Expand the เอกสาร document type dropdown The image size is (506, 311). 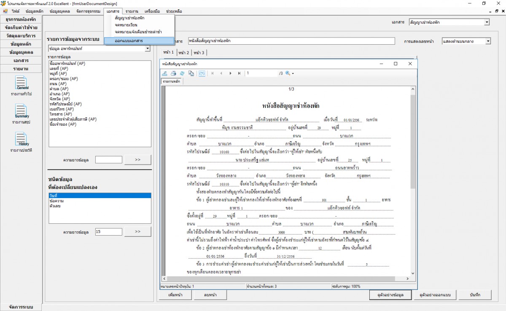pyautogui.click(x=487, y=22)
